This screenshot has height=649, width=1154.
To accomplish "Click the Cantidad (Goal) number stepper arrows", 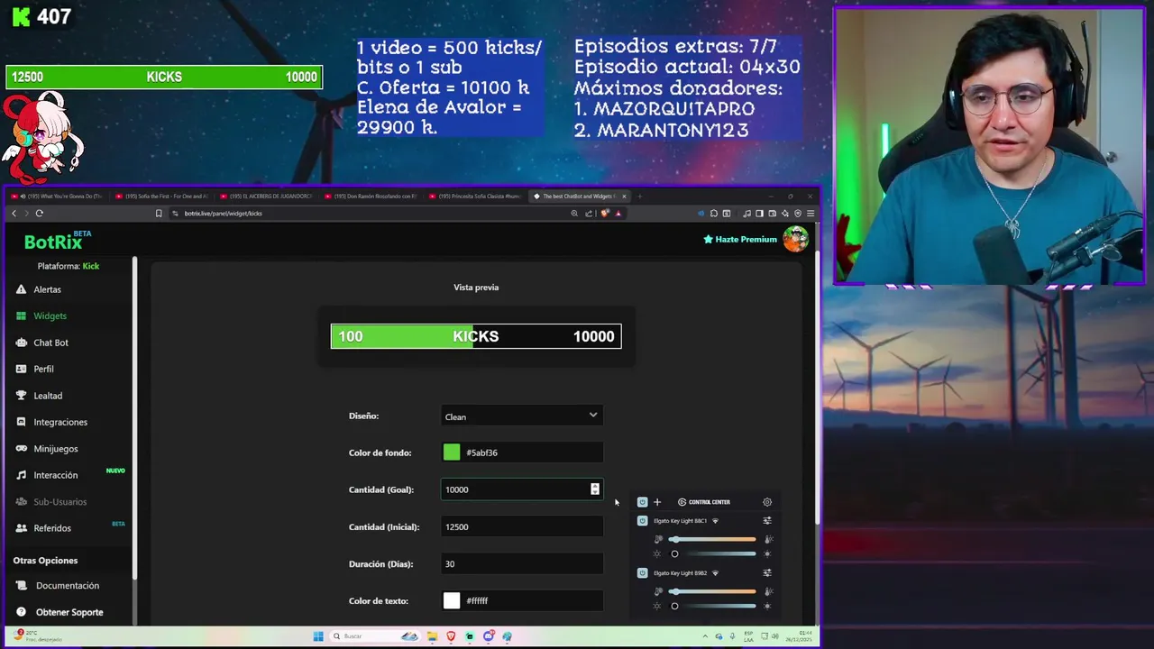I will point(594,489).
